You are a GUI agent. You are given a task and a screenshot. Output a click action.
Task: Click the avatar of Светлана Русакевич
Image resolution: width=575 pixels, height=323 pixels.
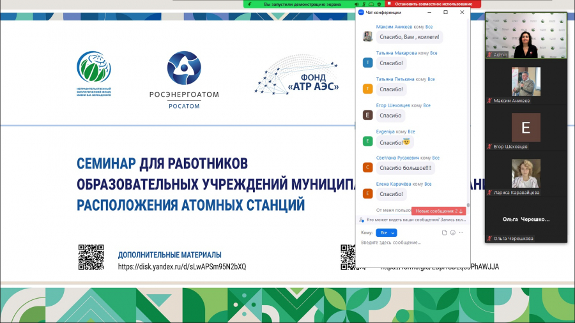367,167
